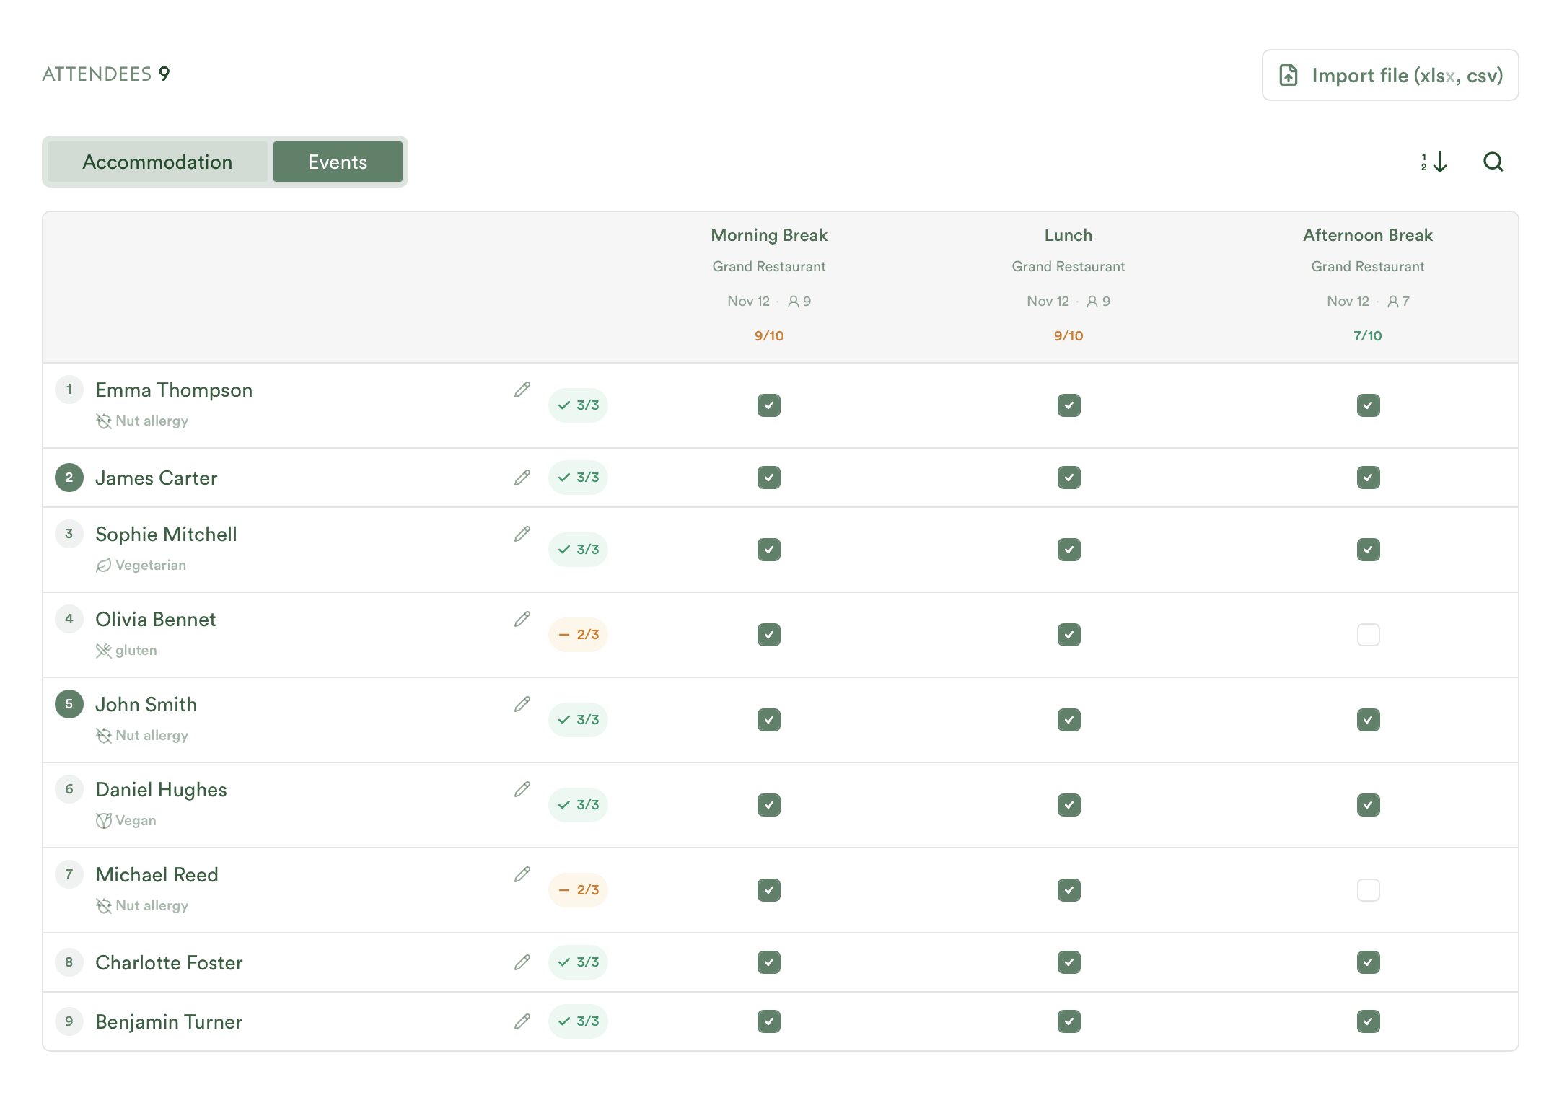The width and height of the screenshot is (1567, 1095).
Task: Check Olivia Bennet's Afternoon Break box
Action: pos(1368,635)
